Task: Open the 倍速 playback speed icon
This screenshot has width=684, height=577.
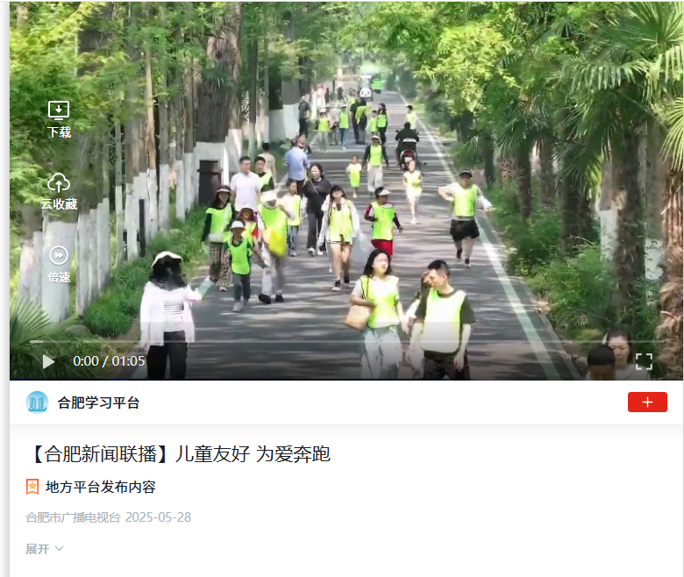Action: (x=59, y=255)
